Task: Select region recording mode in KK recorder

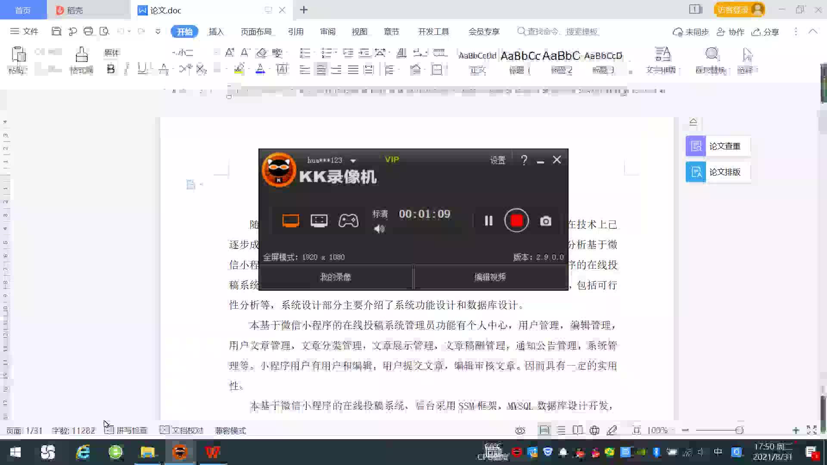Action: 319,220
